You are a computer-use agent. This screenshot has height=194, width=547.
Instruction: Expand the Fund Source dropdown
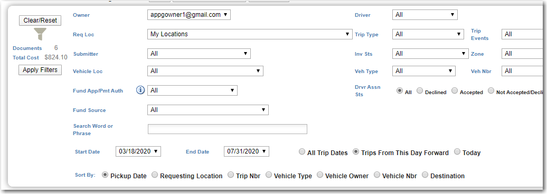point(208,110)
